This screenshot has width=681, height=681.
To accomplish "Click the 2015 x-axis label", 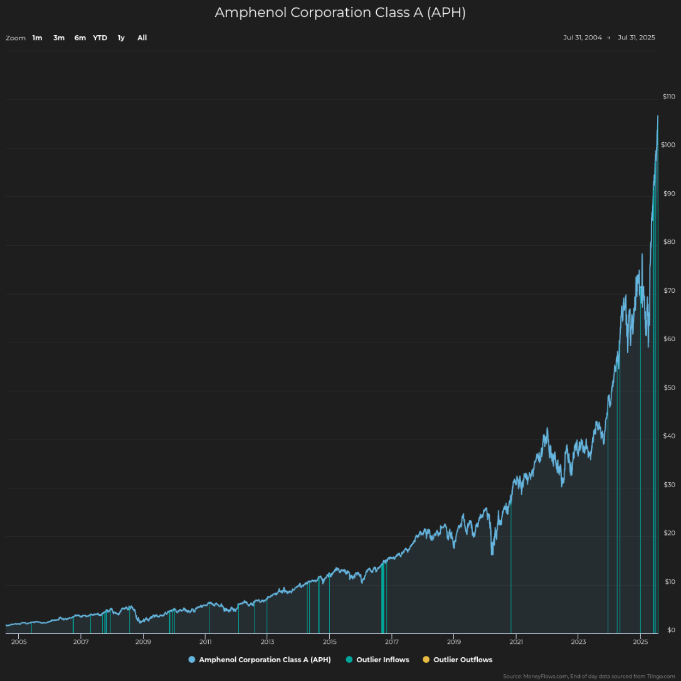I will pyautogui.click(x=329, y=641).
